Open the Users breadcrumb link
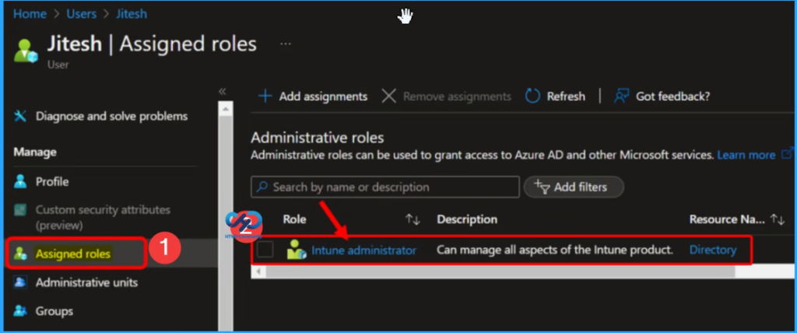The height and width of the screenshot is (333, 797). point(81,14)
